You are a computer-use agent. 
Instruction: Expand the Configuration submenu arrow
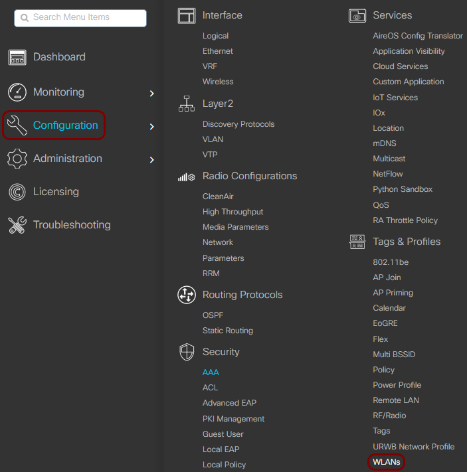pyautogui.click(x=152, y=127)
